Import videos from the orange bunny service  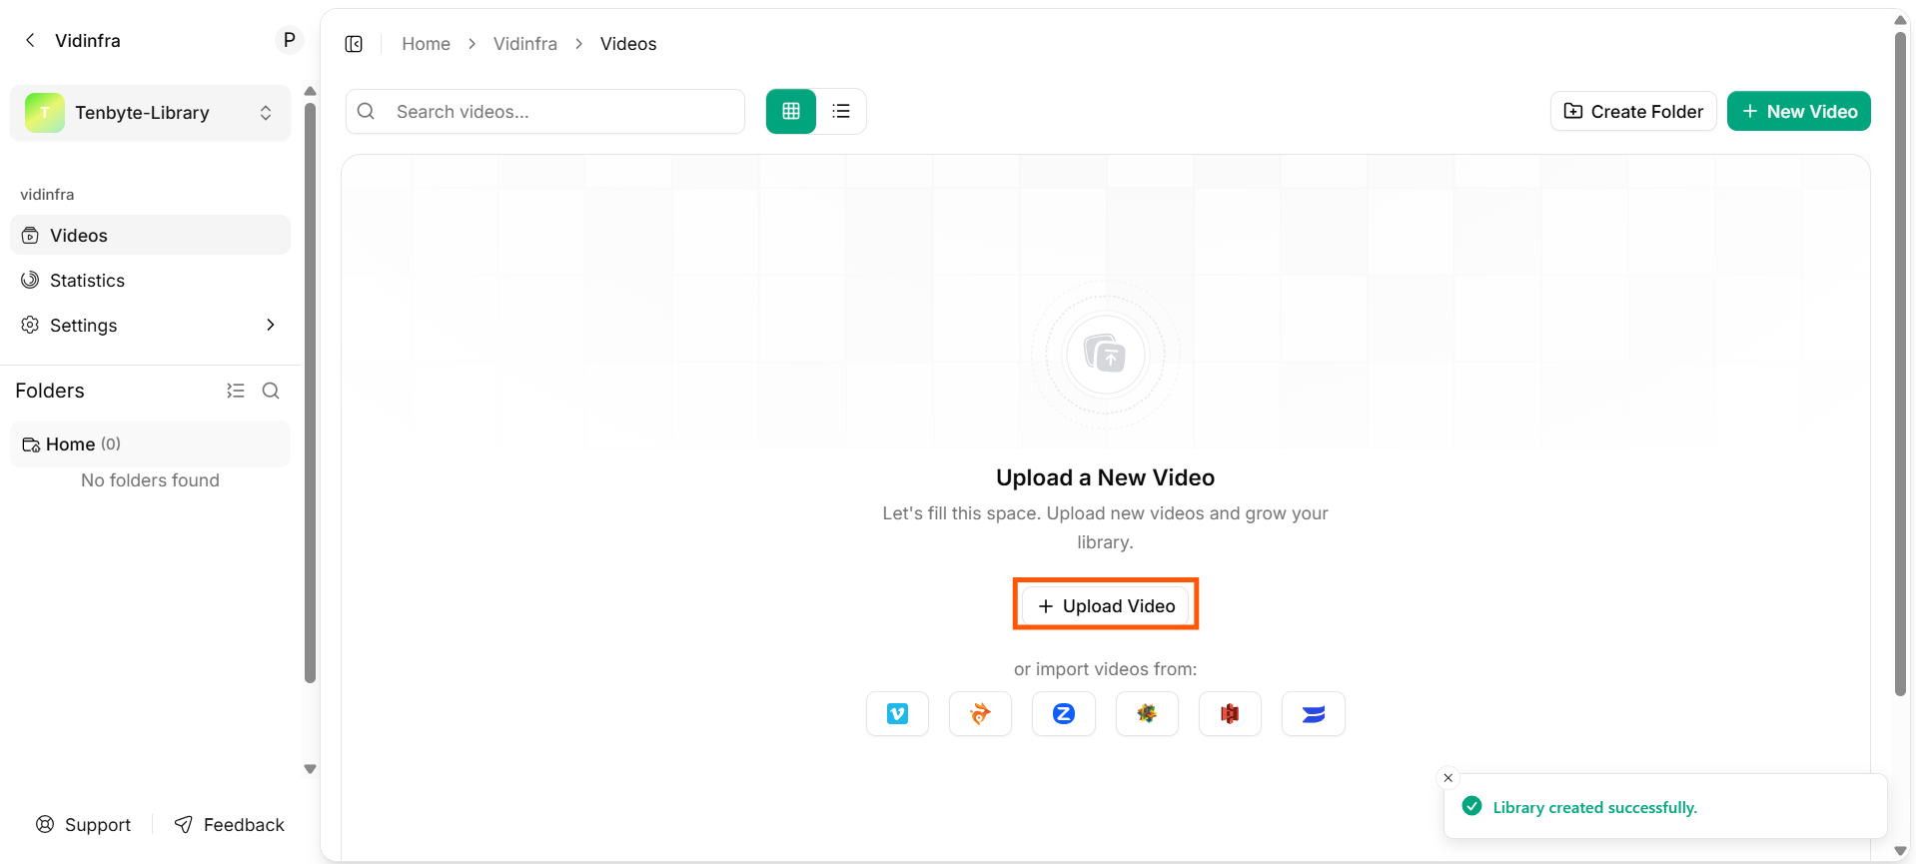980,713
